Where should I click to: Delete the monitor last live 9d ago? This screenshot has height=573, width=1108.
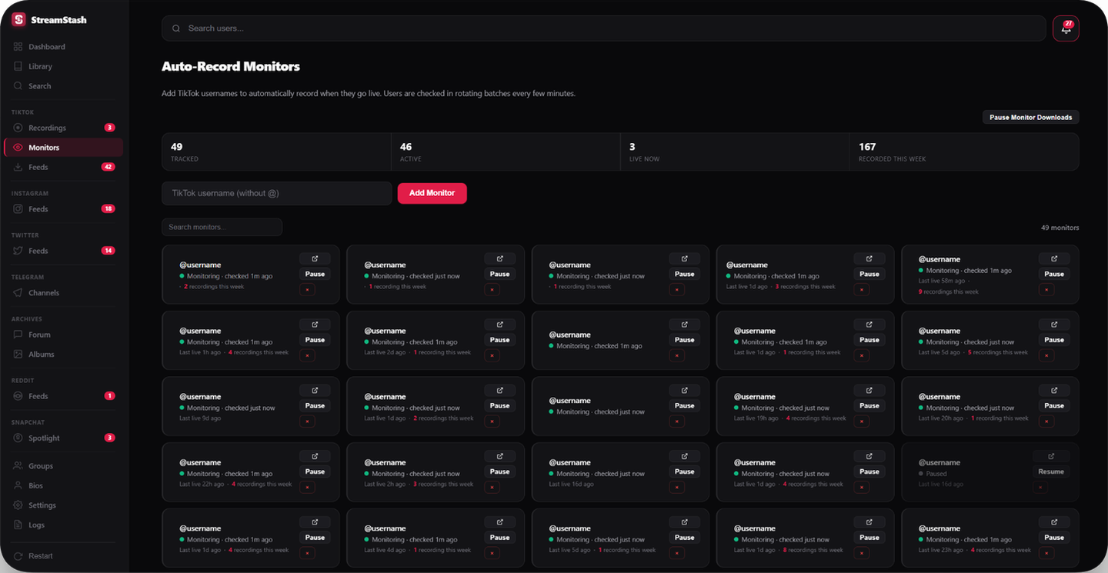point(308,421)
